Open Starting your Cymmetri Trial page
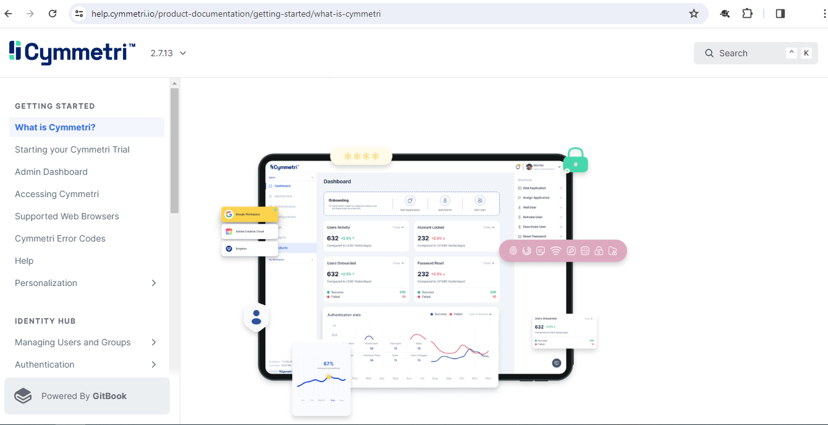 coord(72,149)
